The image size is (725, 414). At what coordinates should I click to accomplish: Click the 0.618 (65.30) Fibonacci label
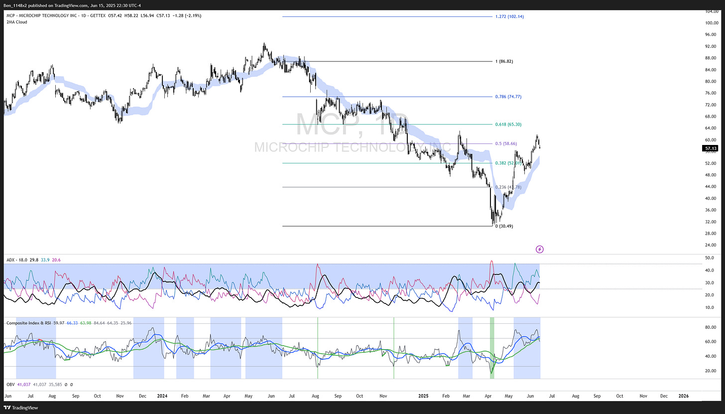pyautogui.click(x=508, y=124)
